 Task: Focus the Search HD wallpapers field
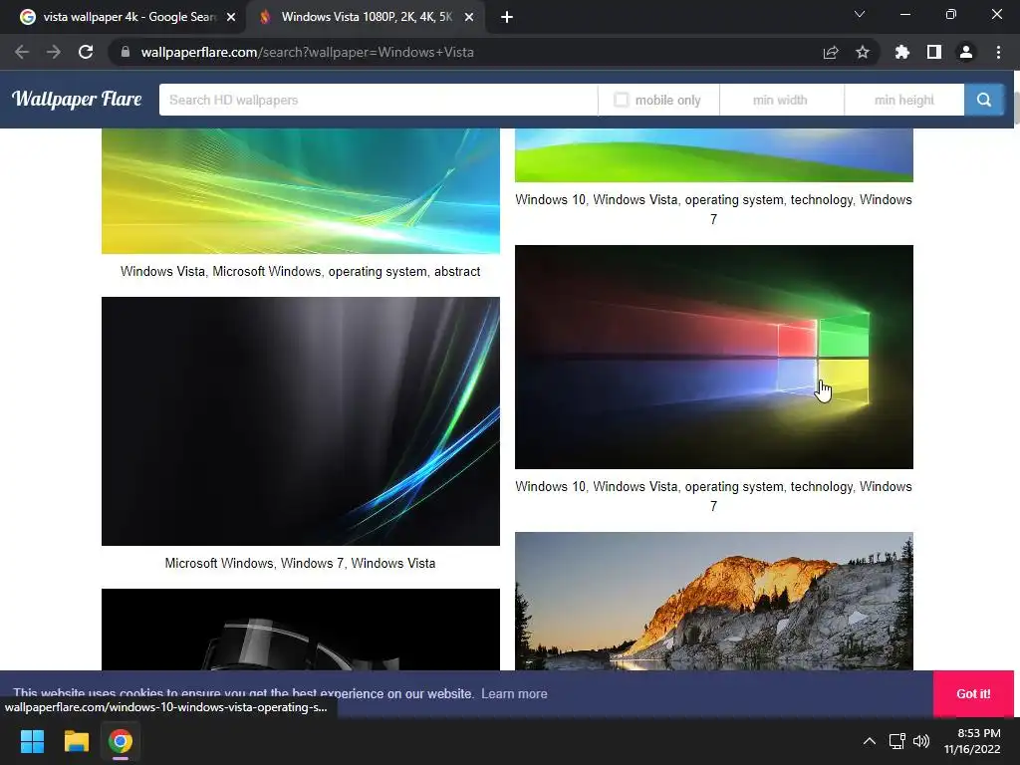(378, 100)
